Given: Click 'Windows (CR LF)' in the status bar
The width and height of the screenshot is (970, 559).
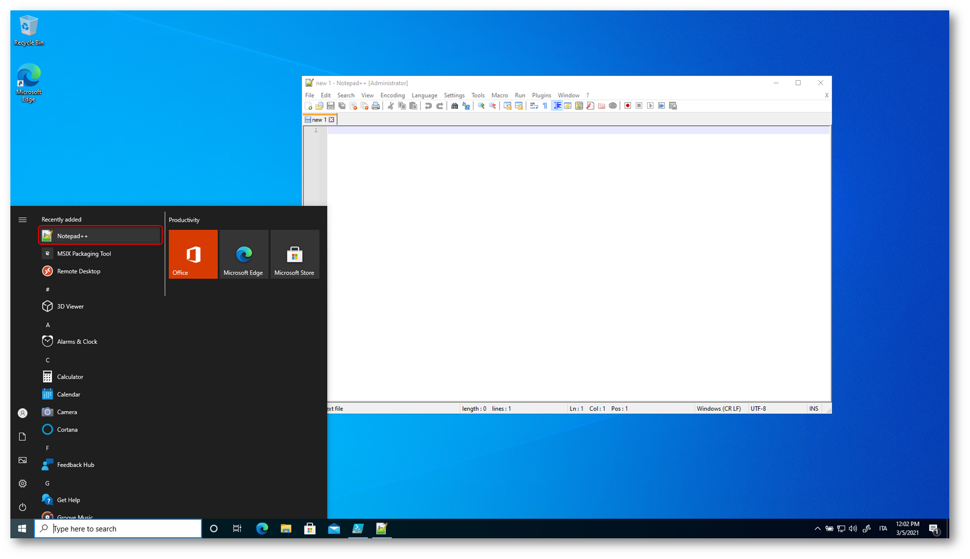Looking at the screenshot, I should [719, 409].
